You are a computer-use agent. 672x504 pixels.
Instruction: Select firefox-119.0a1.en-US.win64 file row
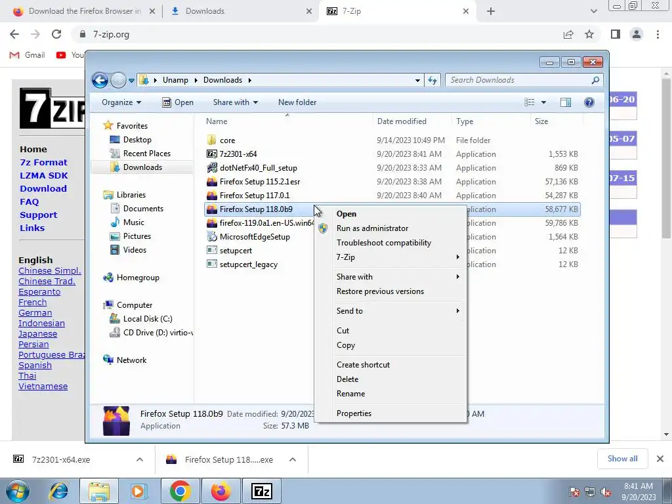pyautogui.click(x=261, y=223)
